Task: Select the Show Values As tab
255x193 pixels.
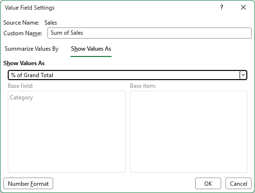Action: tap(91, 49)
